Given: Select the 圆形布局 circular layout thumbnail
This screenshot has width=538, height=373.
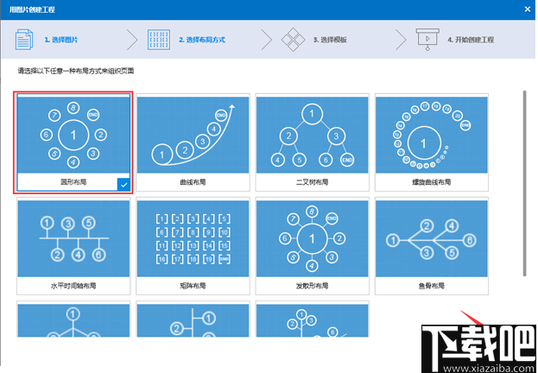Looking at the screenshot, I should (73, 135).
